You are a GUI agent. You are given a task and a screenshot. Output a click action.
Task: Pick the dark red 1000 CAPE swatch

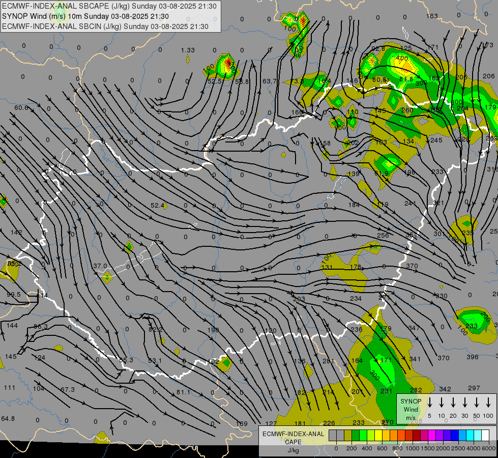click(x=417, y=436)
